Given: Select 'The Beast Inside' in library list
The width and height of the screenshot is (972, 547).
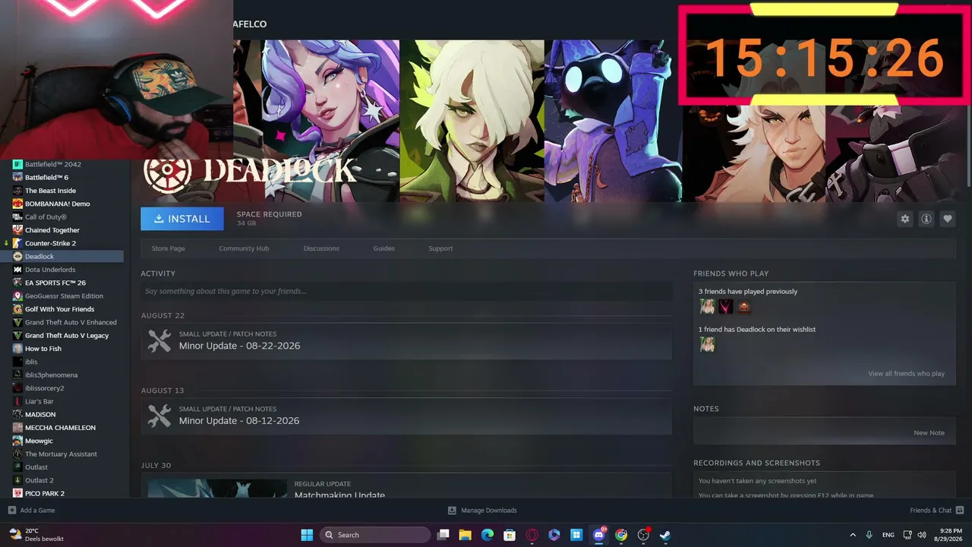Looking at the screenshot, I should pyautogui.click(x=50, y=191).
